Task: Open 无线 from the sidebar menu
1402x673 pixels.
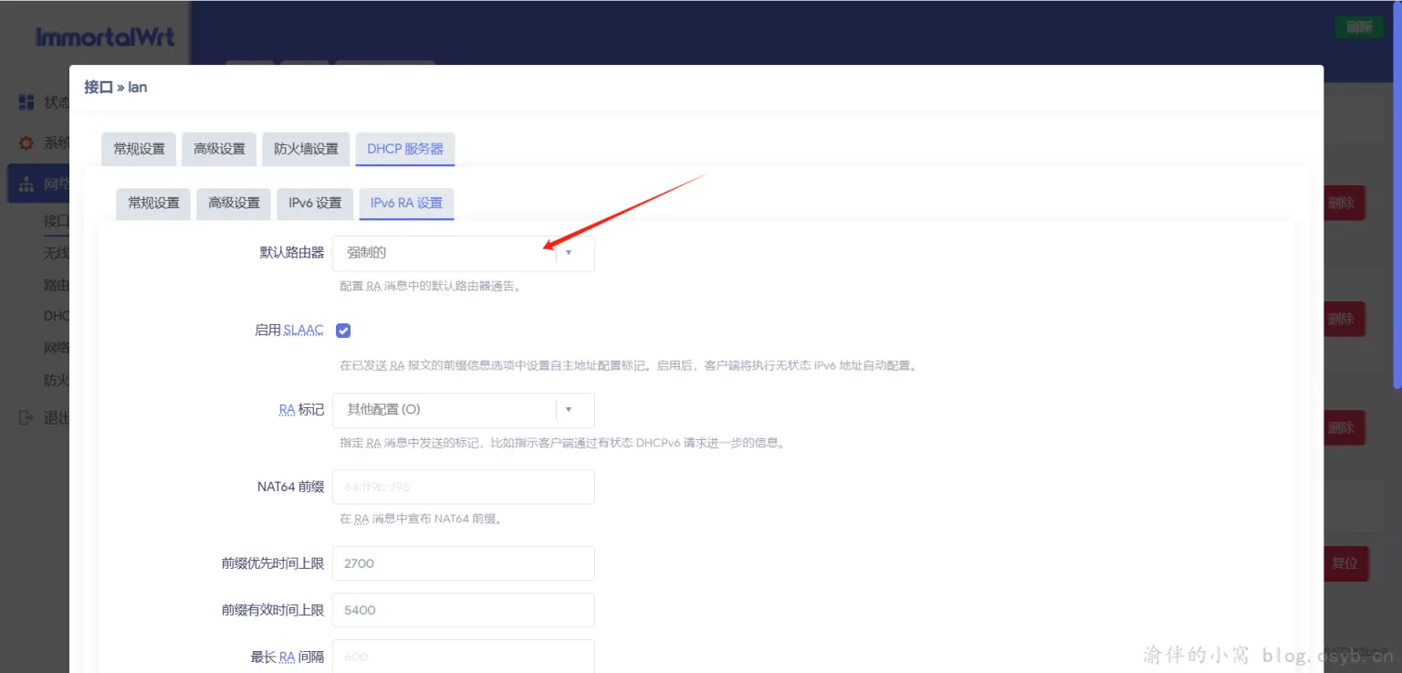Action: (x=57, y=252)
